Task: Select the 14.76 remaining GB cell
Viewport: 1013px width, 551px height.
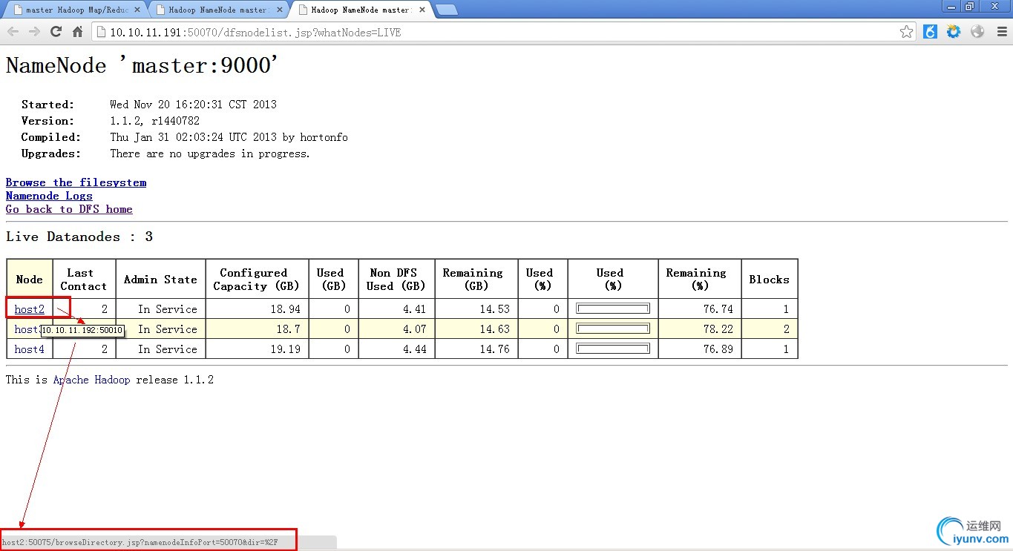Action: [476, 349]
